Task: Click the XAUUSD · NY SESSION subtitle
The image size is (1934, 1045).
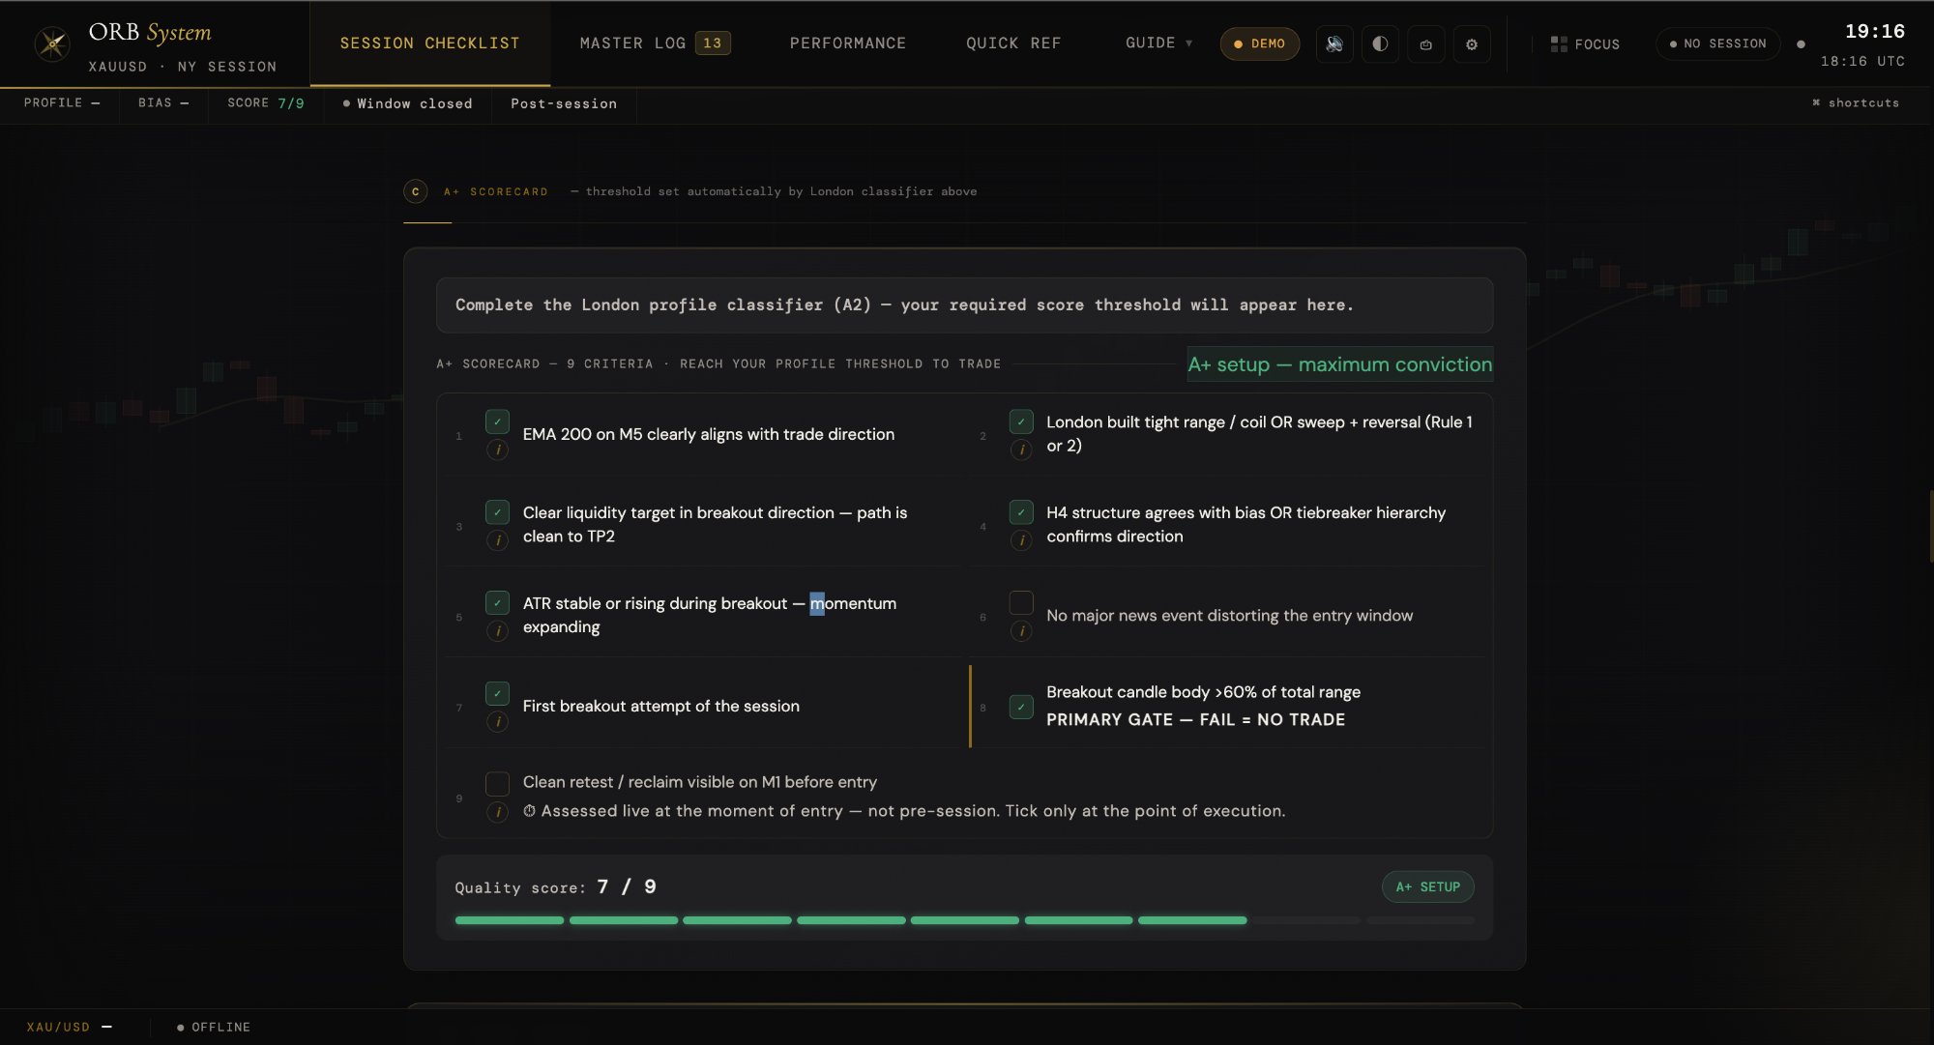Action: coord(182,67)
